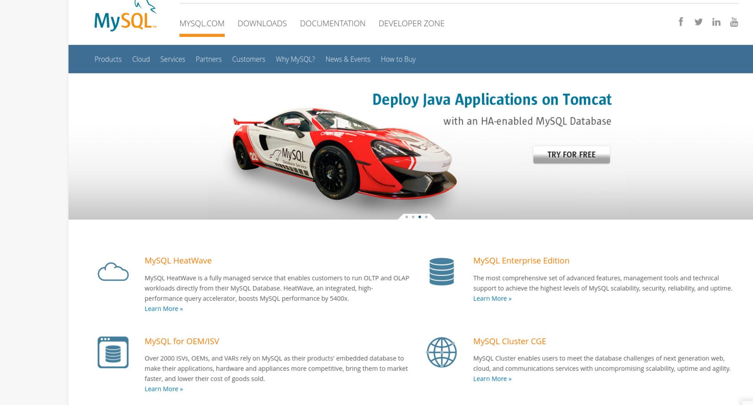Open the MySQL Cluster CGE heading link
This screenshot has height=405, width=753.
(x=509, y=341)
